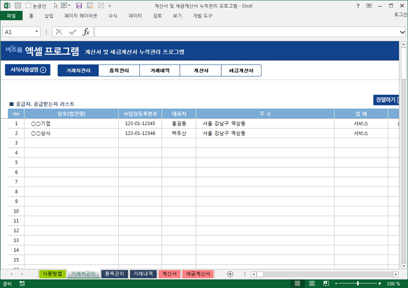Switch to Normal view icon
Image resolution: width=408 pixels, height=288 pixels.
click(298, 284)
